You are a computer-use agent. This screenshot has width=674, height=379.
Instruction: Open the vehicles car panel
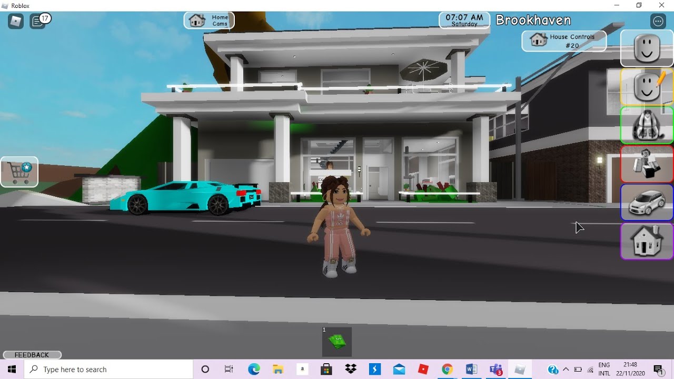[x=647, y=203]
